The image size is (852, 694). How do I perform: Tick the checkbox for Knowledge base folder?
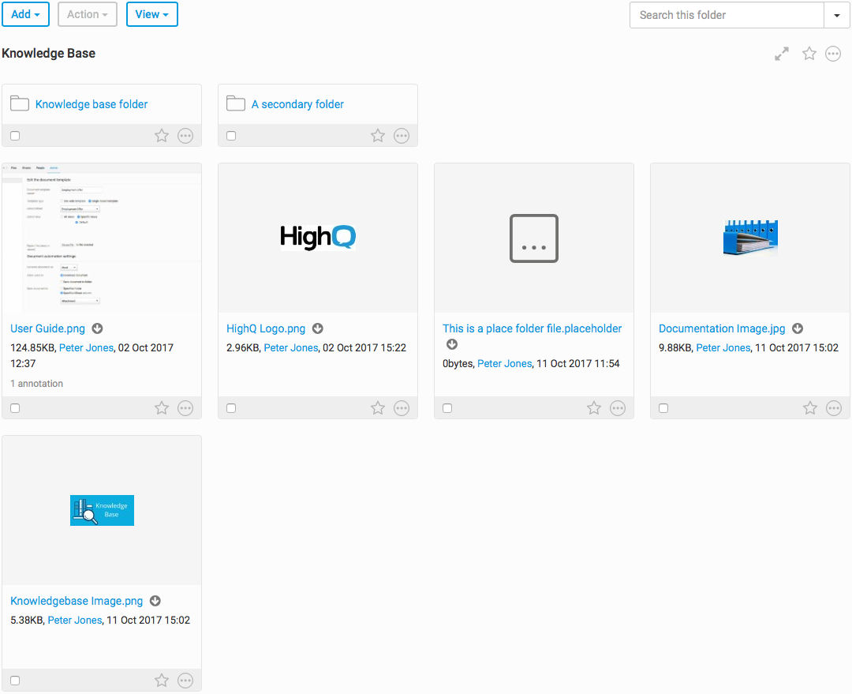15,136
